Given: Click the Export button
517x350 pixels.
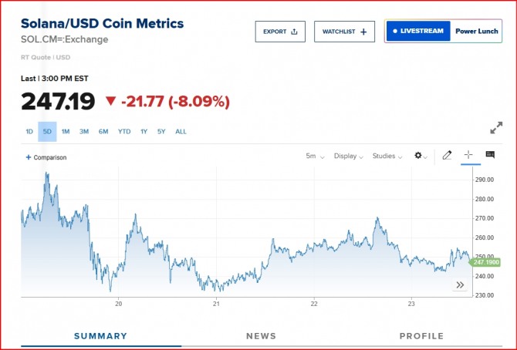Looking at the screenshot, I should pyautogui.click(x=280, y=32).
